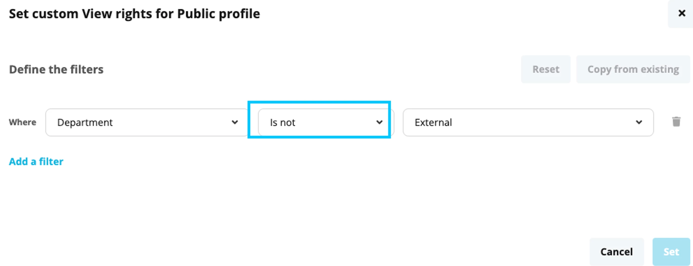693x266 pixels.
Task: Click the chevron arrow in External dropdown
Action: 639,122
